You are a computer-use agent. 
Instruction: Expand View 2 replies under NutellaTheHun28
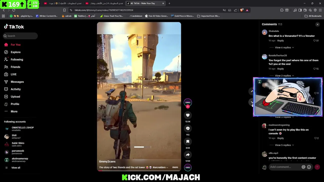click(284, 76)
